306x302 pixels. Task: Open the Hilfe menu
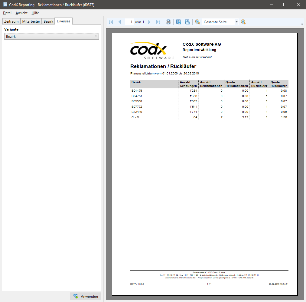(x=35, y=13)
